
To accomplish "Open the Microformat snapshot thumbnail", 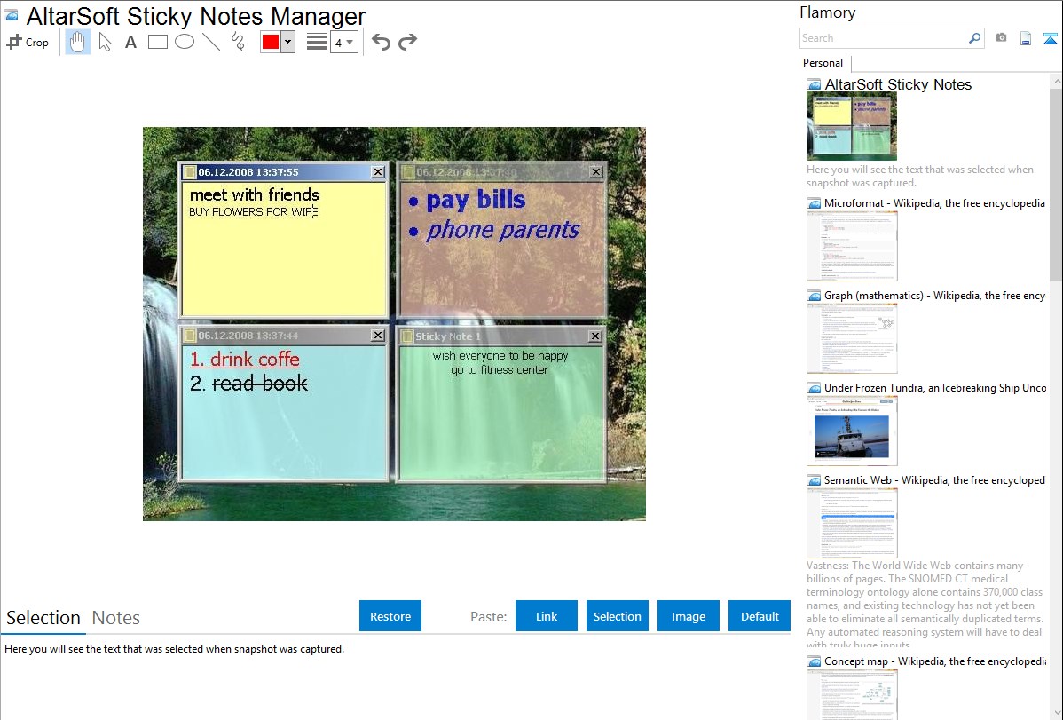I will [x=852, y=246].
